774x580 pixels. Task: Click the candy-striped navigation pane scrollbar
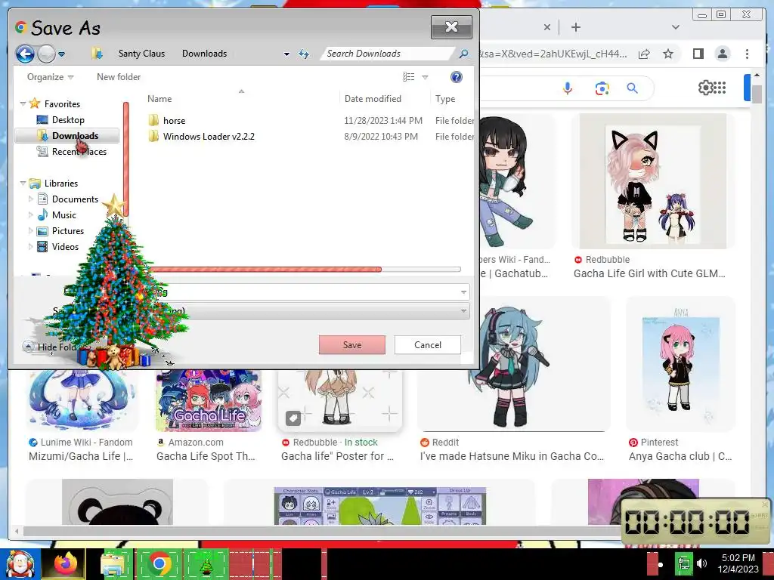pyautogui.click(x=126, y=160)
